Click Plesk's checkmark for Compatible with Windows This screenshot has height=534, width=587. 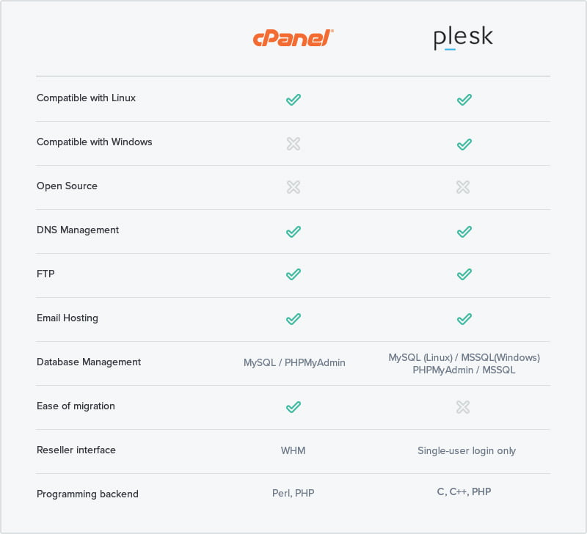pos(464,144)
